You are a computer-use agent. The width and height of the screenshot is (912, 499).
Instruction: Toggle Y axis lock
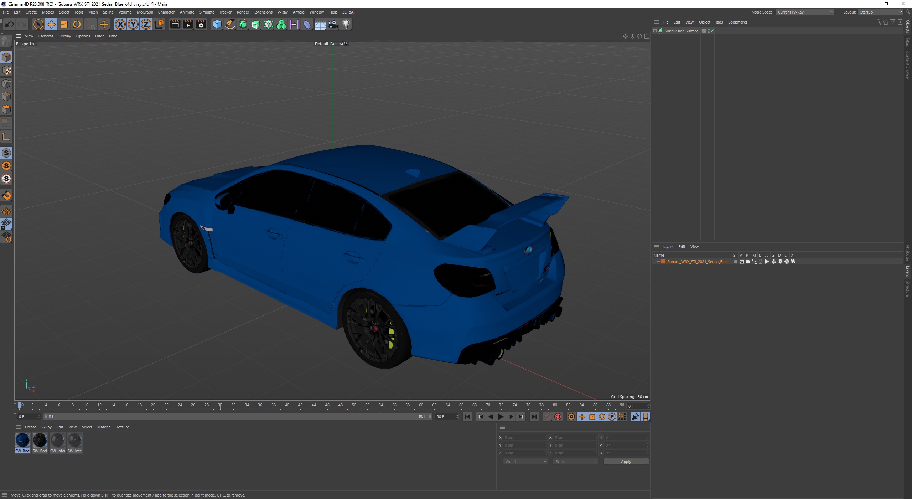(133, 24)
